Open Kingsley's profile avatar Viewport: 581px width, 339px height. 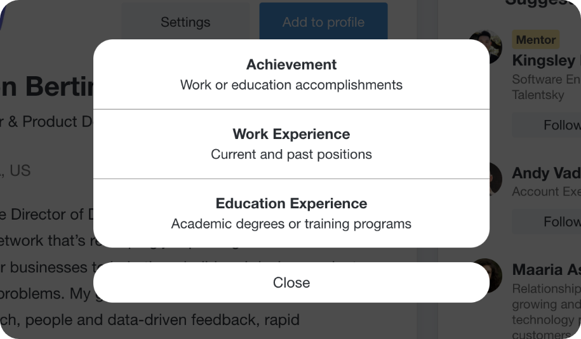pyautogui.click(x=485, y=47)
